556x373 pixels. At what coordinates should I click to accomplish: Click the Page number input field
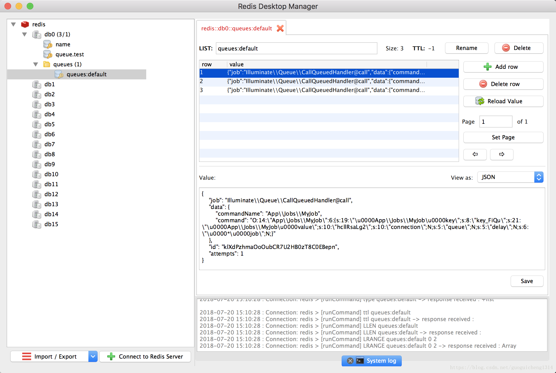[496, 122]
